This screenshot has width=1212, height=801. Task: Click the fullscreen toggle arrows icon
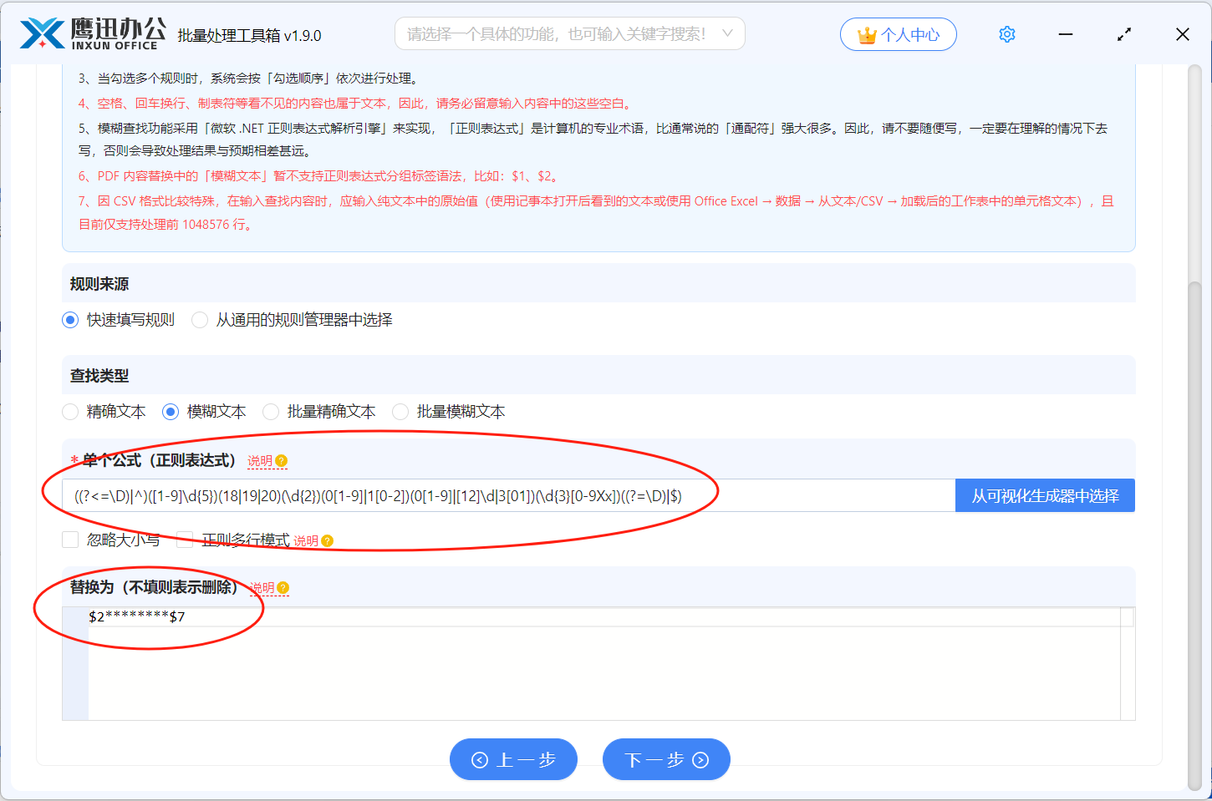point(1123,34)
